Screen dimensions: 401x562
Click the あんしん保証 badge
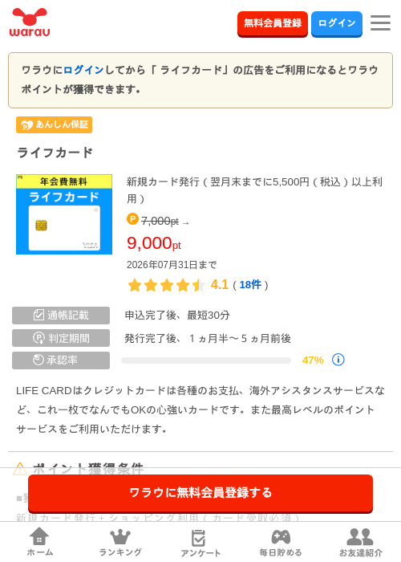(54, 124)
